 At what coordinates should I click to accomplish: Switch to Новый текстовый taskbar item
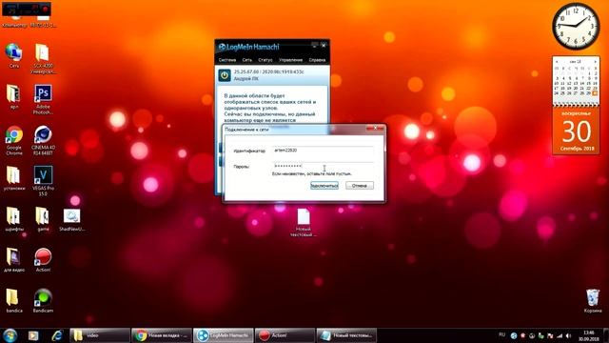346,335
